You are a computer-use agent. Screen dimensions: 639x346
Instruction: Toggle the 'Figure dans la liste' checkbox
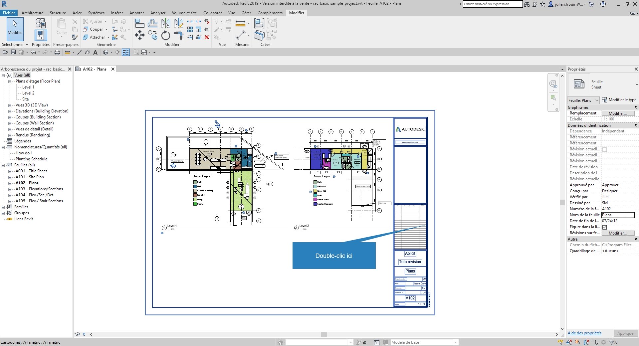pyautogui.click(x=605, y=227)
